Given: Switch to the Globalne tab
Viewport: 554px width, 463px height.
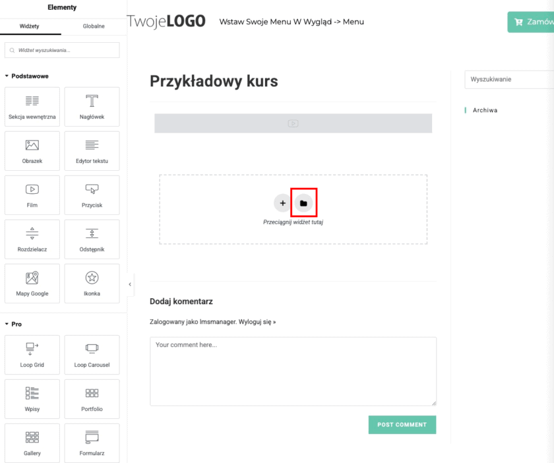Looking at the screenshot, I should tap(94, 26).
